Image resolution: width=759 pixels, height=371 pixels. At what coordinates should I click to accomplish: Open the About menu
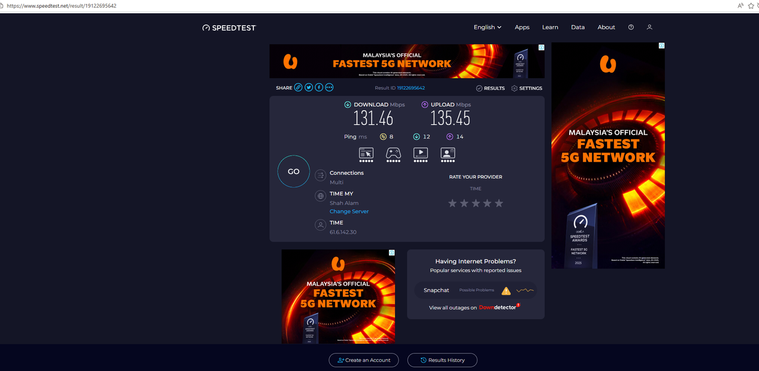[606, 27]
